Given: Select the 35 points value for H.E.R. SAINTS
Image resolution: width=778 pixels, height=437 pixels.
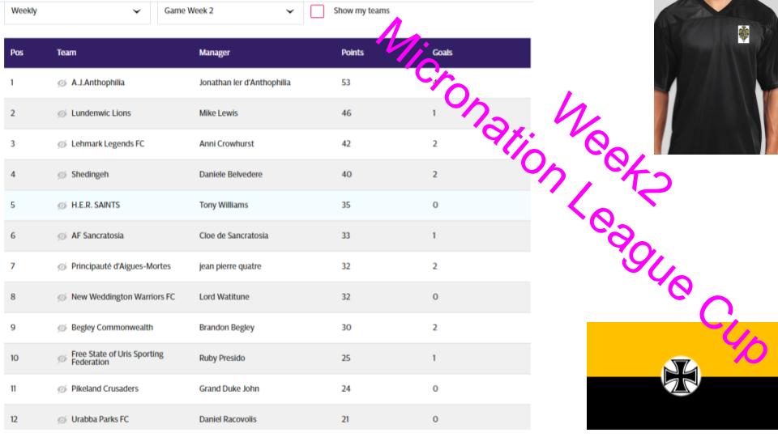Looking at the screenshot, I should [x=346, y=205].
